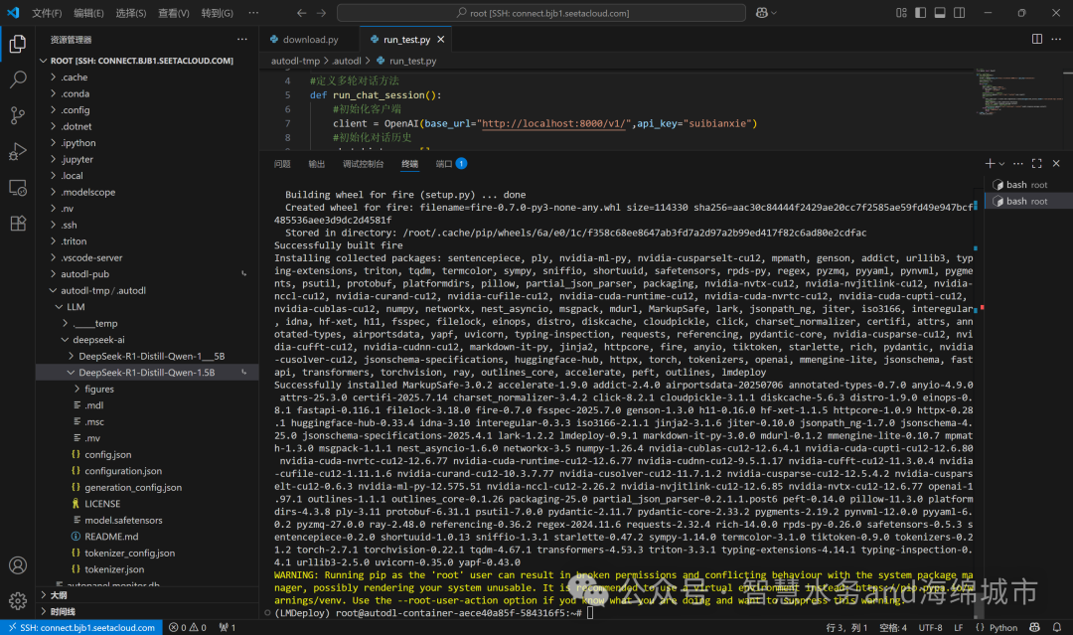This screenshot has height=635, width=1073.
Task: Expand the .modelscope folder
Action: tap(148, 192)
